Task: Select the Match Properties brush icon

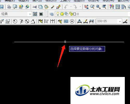Action: pyautogui.click(x=53, y=7)
